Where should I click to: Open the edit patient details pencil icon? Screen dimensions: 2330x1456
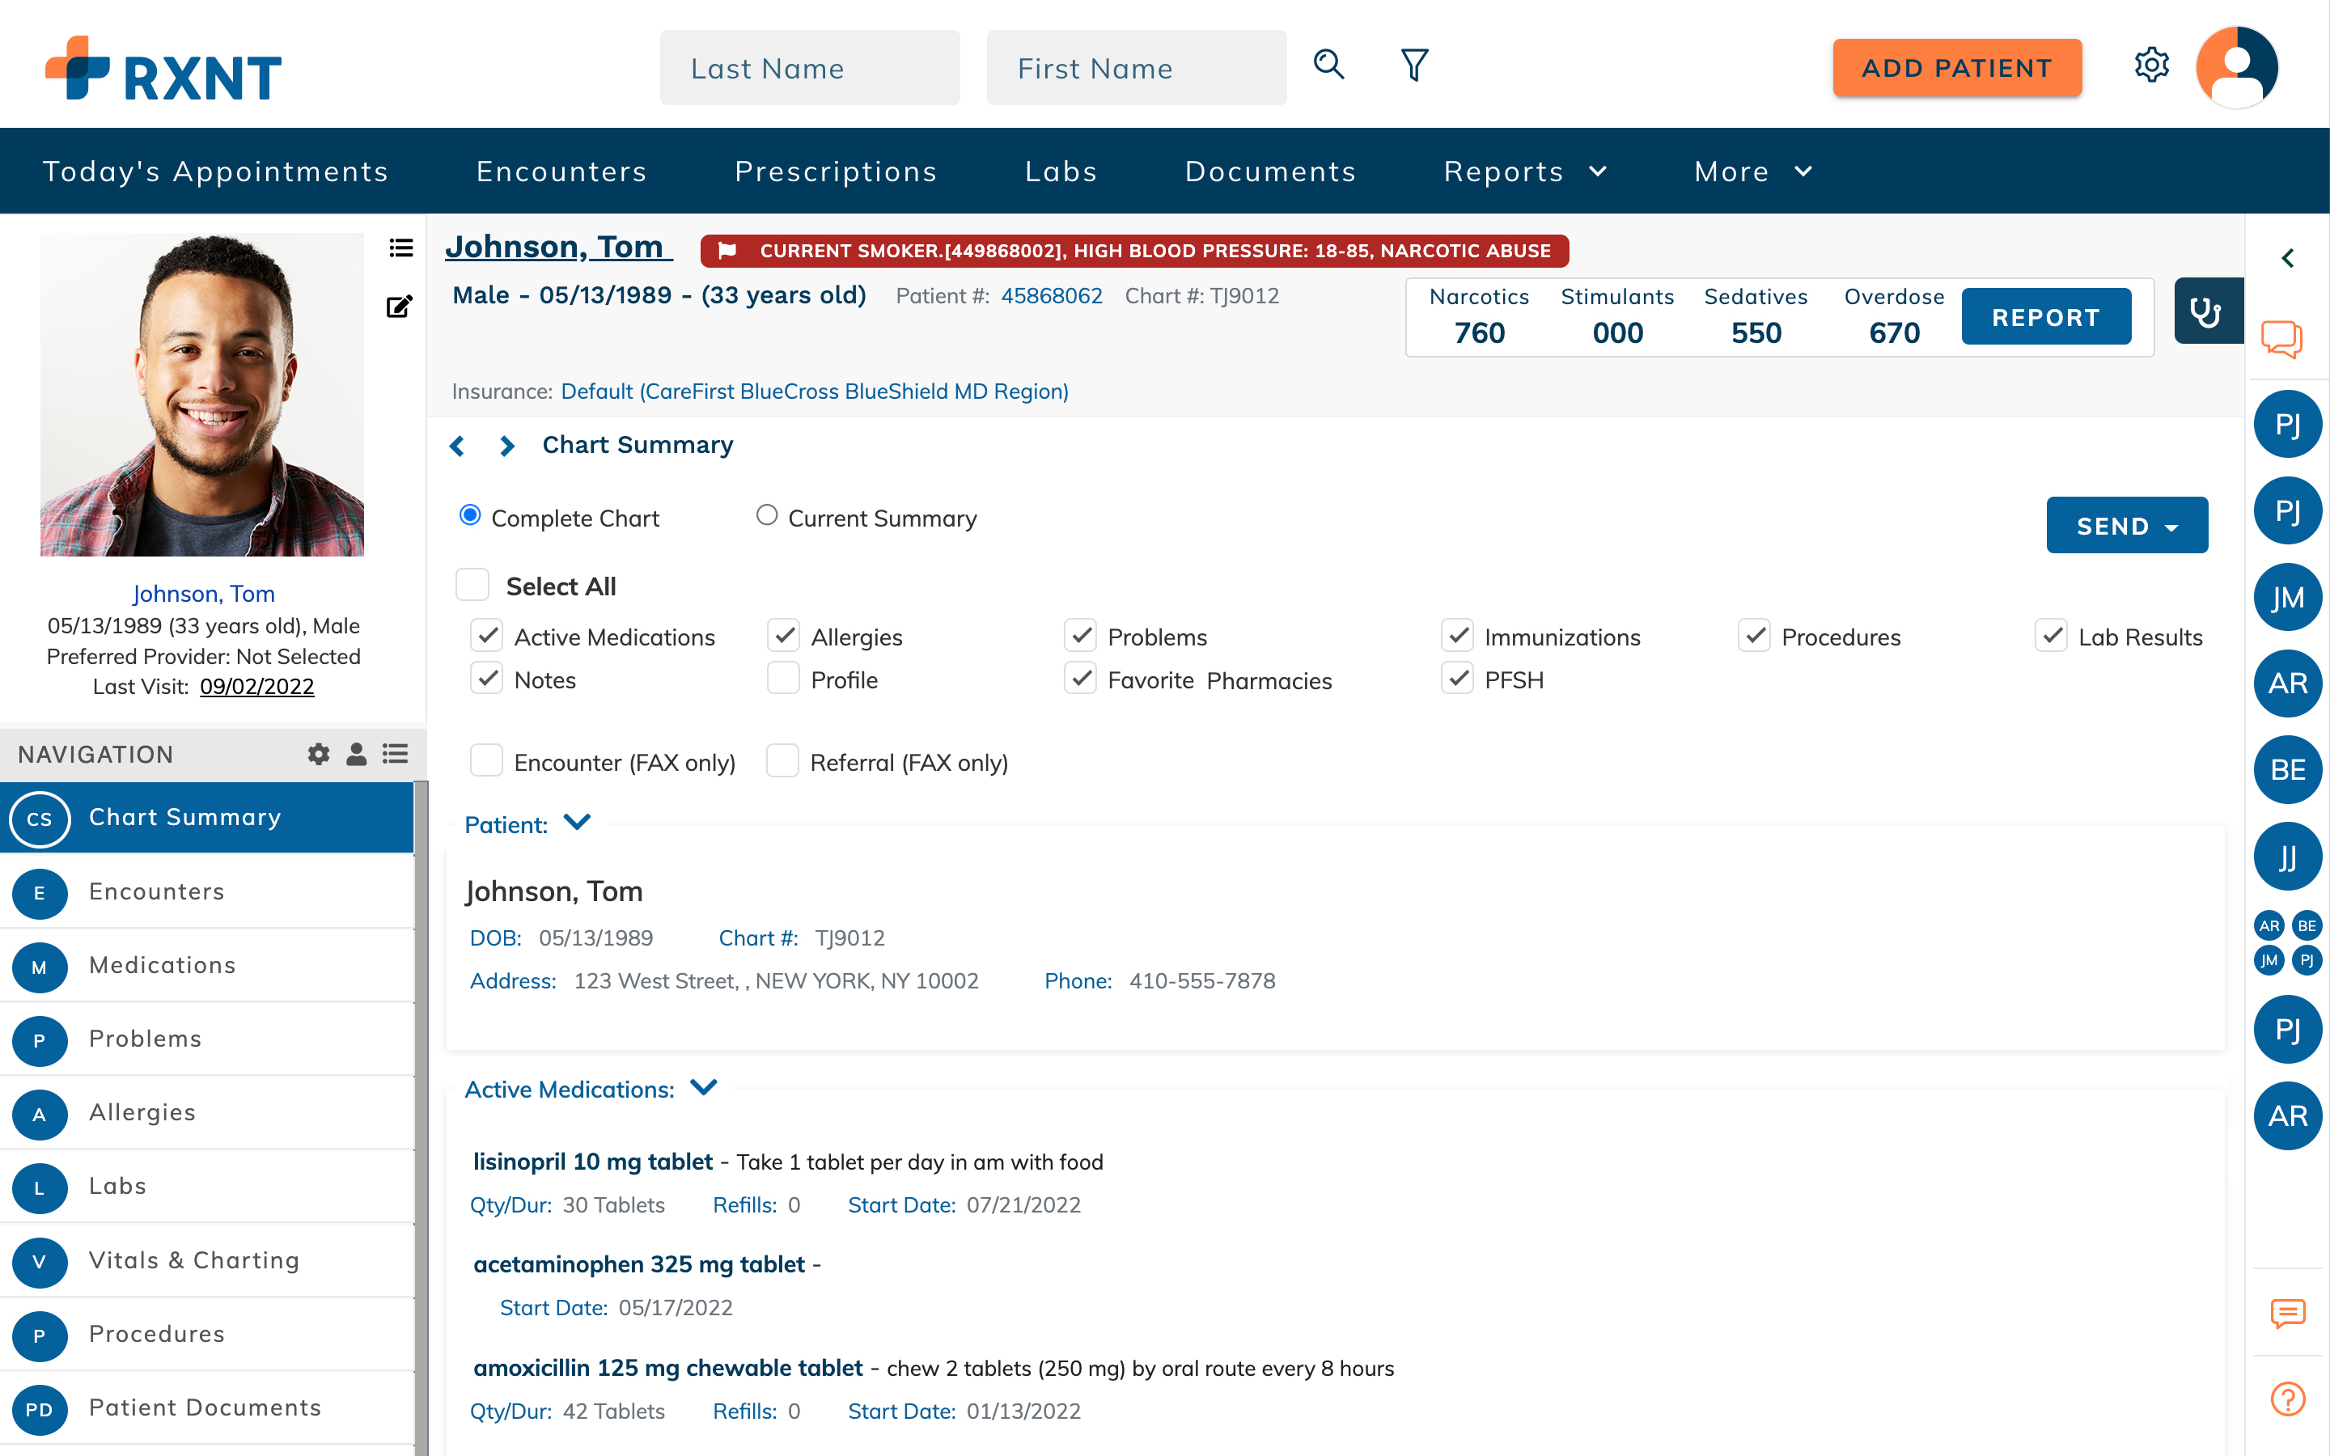[399, 307]
